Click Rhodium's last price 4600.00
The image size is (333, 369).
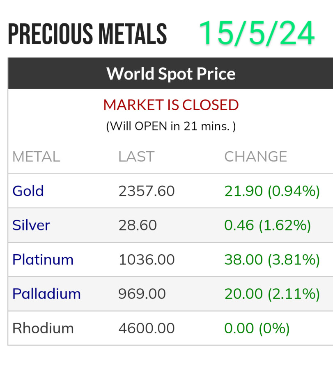click(x=147, y=328)
